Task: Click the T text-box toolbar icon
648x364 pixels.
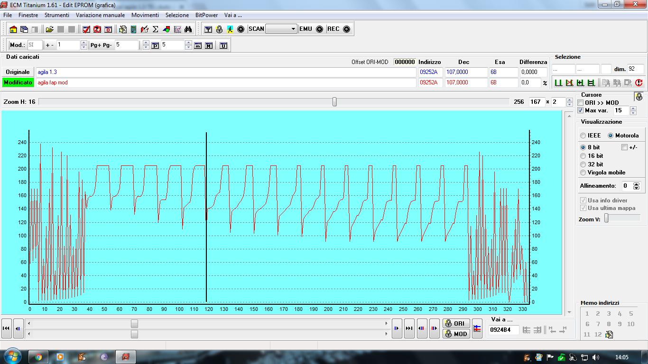Action: pos(208,29)
